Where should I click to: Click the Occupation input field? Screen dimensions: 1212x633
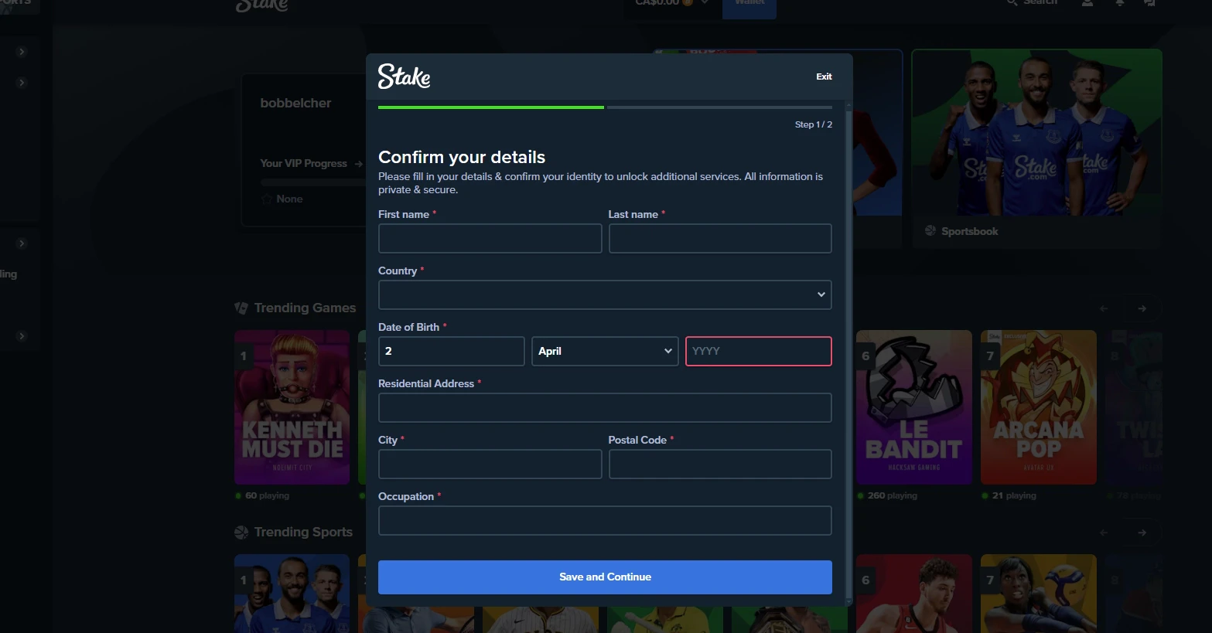[x=605, y=520]
